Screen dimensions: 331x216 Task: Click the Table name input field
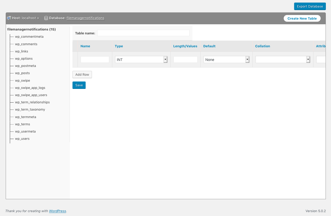pyautogui.click(x=143, y=33)
